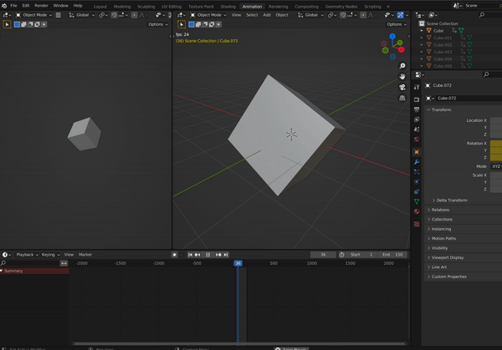The height and width of the screenshot is (350, 502).
Task: Pause the animation playback
Action: [207, 254]
